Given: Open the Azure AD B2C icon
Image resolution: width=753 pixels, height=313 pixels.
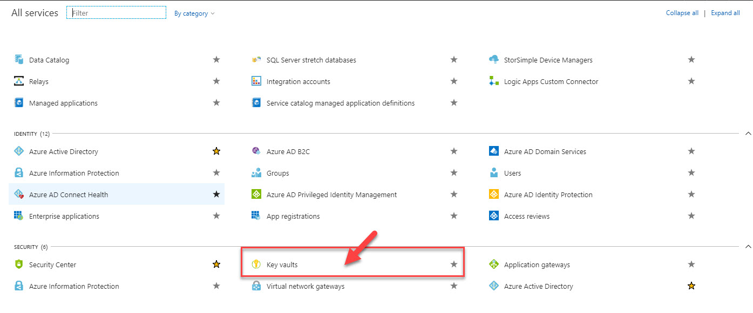Looking at the screenshot, I should coord(256,151).
